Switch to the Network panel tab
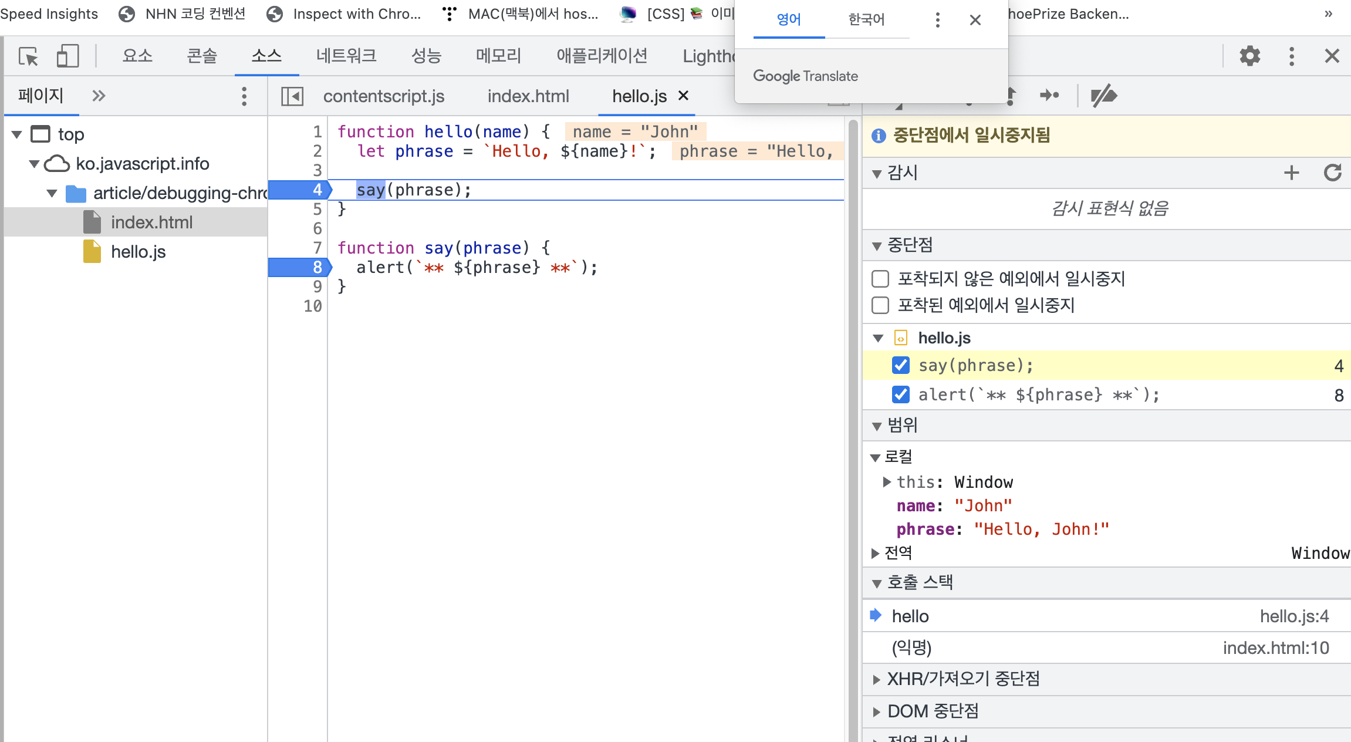 click(346, 56)
